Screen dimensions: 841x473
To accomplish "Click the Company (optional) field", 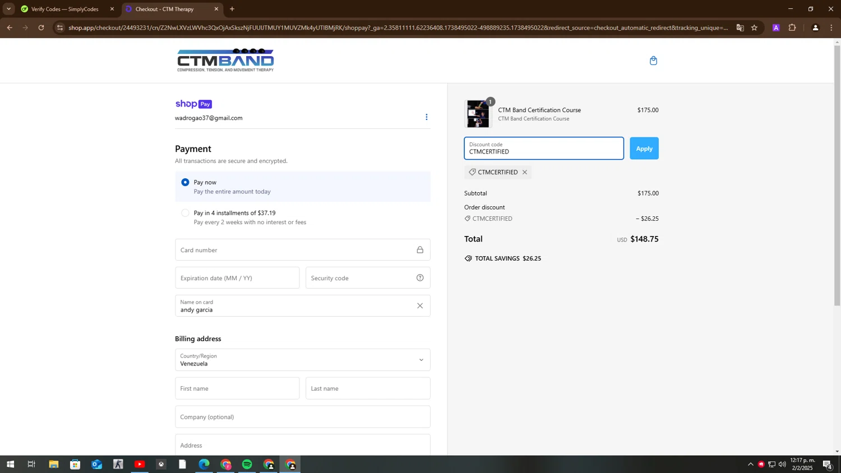I will click(x=303, y=417).
